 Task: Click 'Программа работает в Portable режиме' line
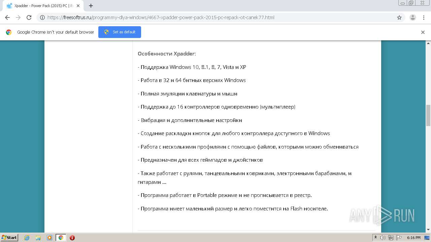[x=225, y=195]
